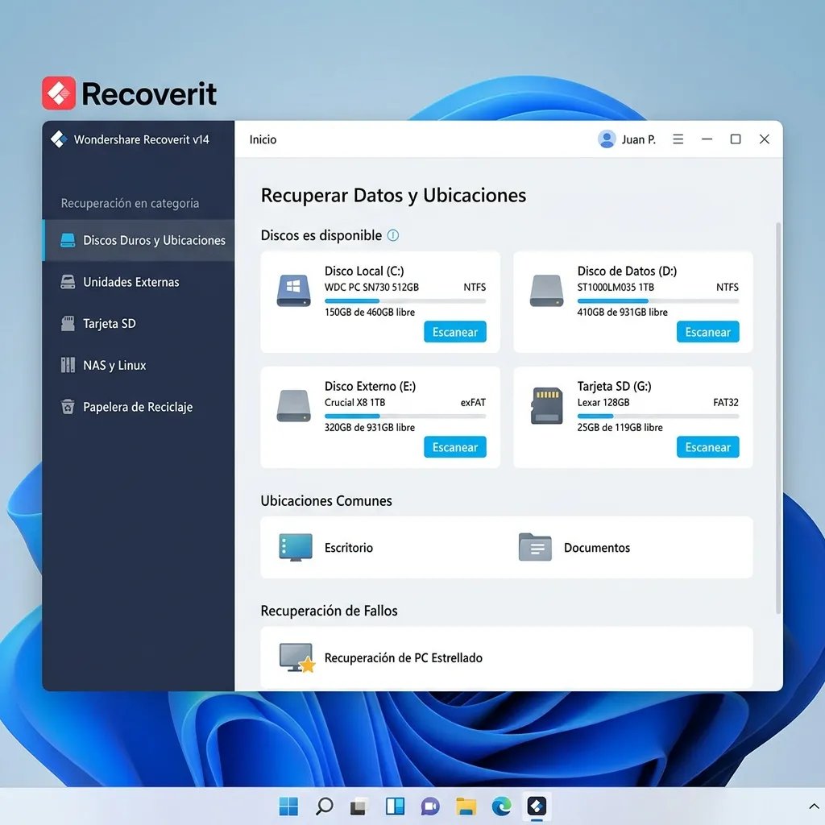The image size is (825, 825).
Task: Select Tarjeta SD category
Action: tap(139, 324)
